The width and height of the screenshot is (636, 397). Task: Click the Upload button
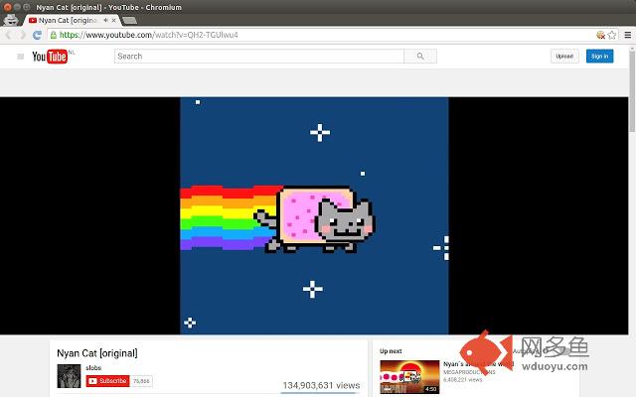(x=564, y=57)
